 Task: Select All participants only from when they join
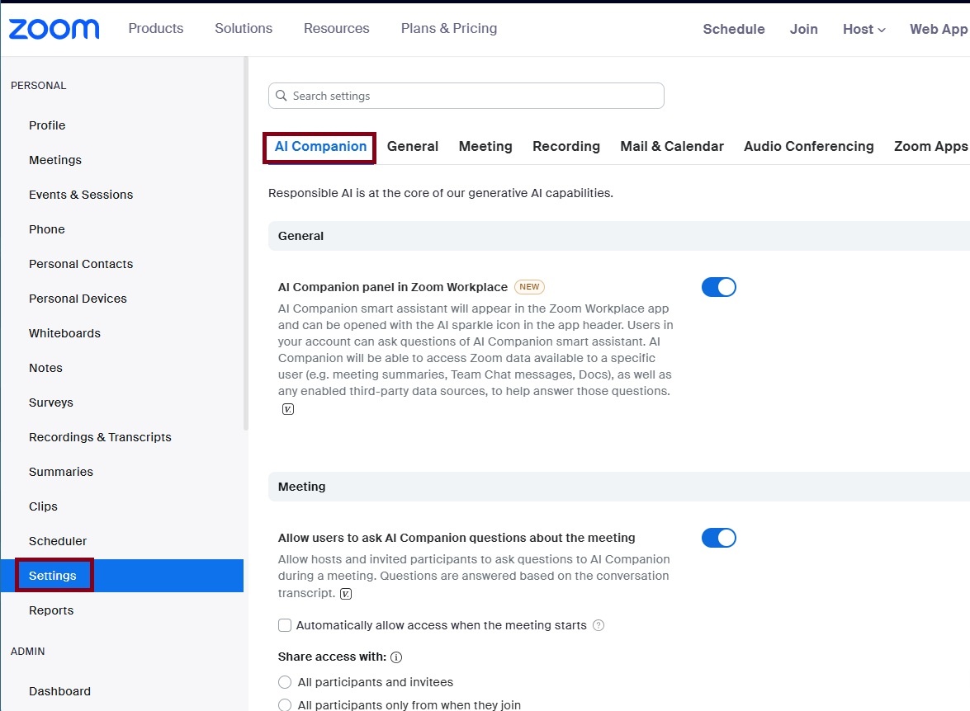284,705
